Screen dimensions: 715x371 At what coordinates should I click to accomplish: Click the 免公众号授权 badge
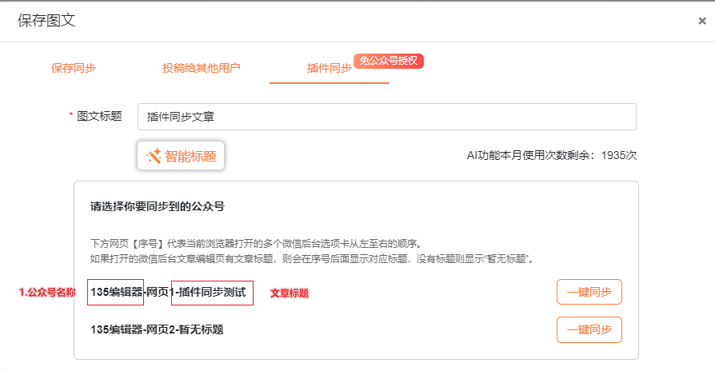tap(388, 61)
